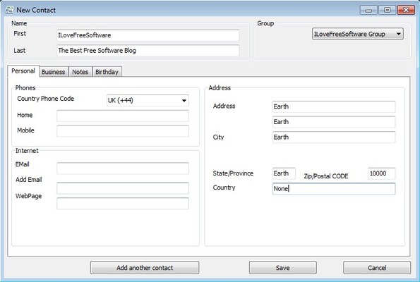Click the first Address line field

tap(334, 106)
